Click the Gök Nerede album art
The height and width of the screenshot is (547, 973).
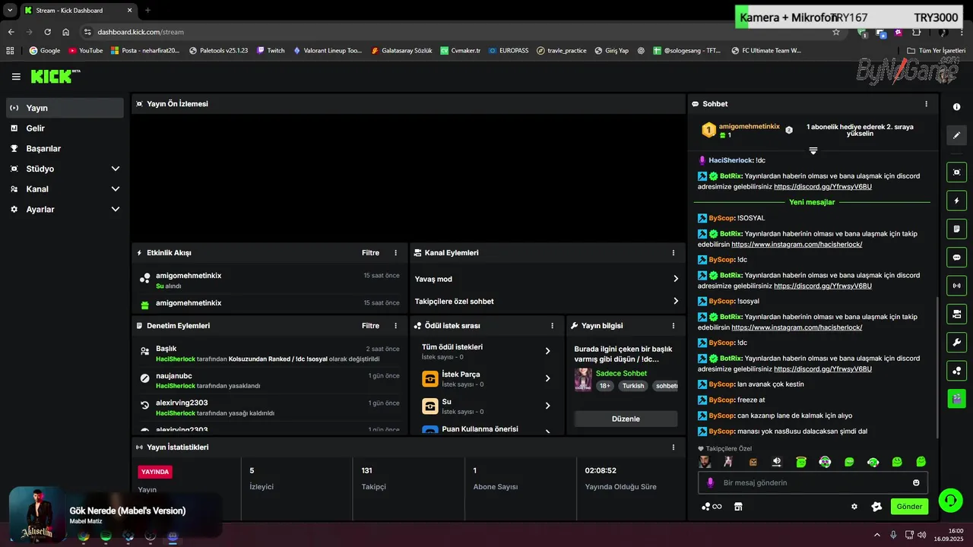point(36,514)
